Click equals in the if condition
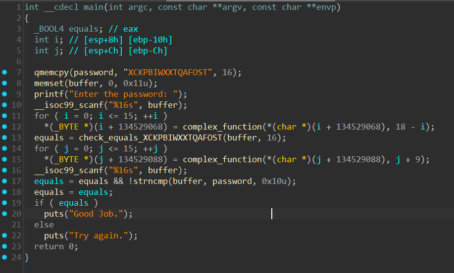454x273 pixels. click(x=74, y=203)
